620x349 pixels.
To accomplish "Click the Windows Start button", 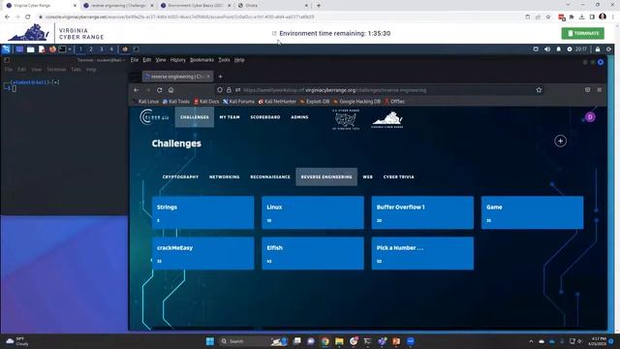I will coord(210,341).
